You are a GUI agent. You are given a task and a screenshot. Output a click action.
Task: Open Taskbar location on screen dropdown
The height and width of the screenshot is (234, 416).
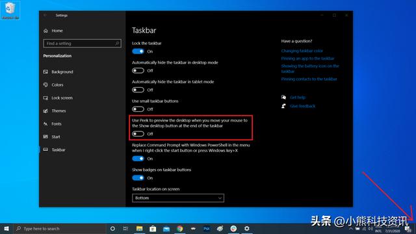point(177,198)
